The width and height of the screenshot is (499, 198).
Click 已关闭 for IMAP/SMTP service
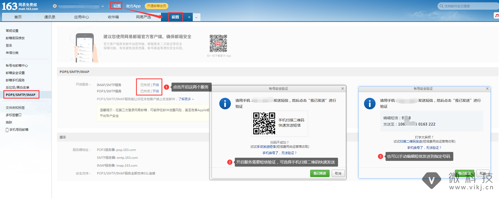pos(145,85)
